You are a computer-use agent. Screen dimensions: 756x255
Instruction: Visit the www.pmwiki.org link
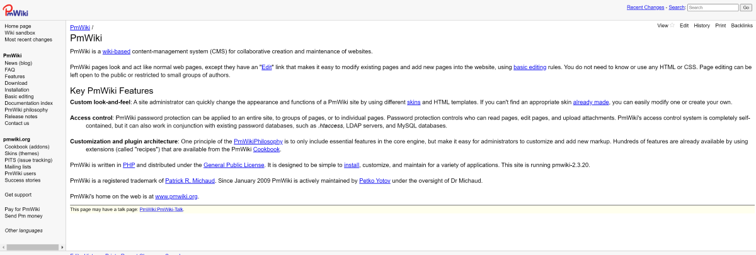coord(176,197)
